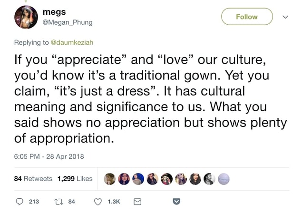This screenshot has height=213, width=302.
Task: View the 84 Retweets list
Action: pos(33,179)
